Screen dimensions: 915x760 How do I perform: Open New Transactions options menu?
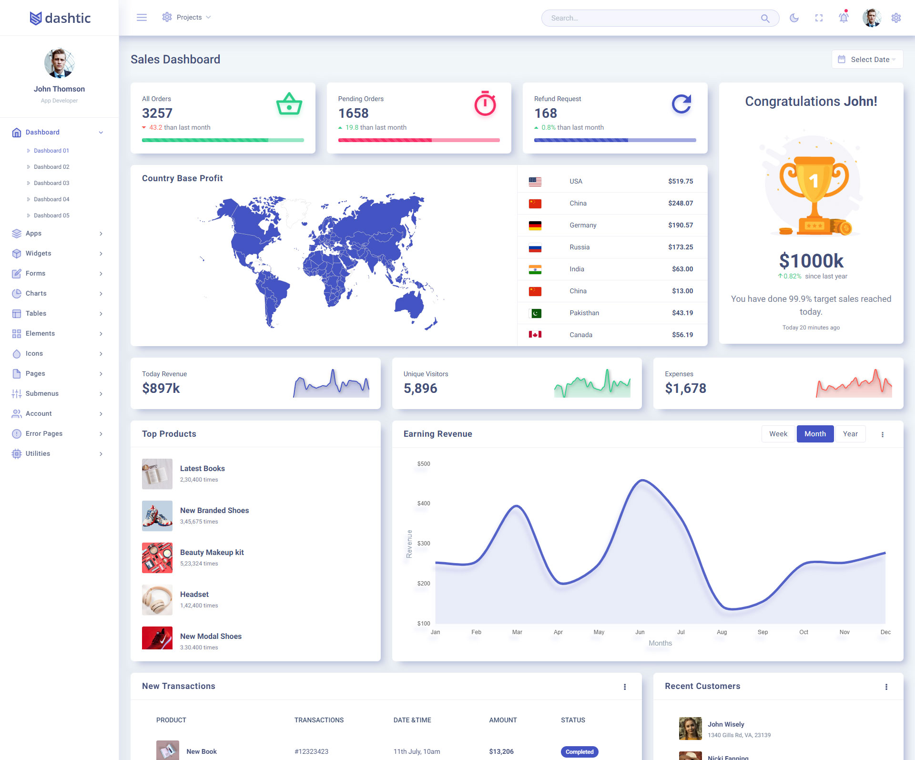[625, 687]
